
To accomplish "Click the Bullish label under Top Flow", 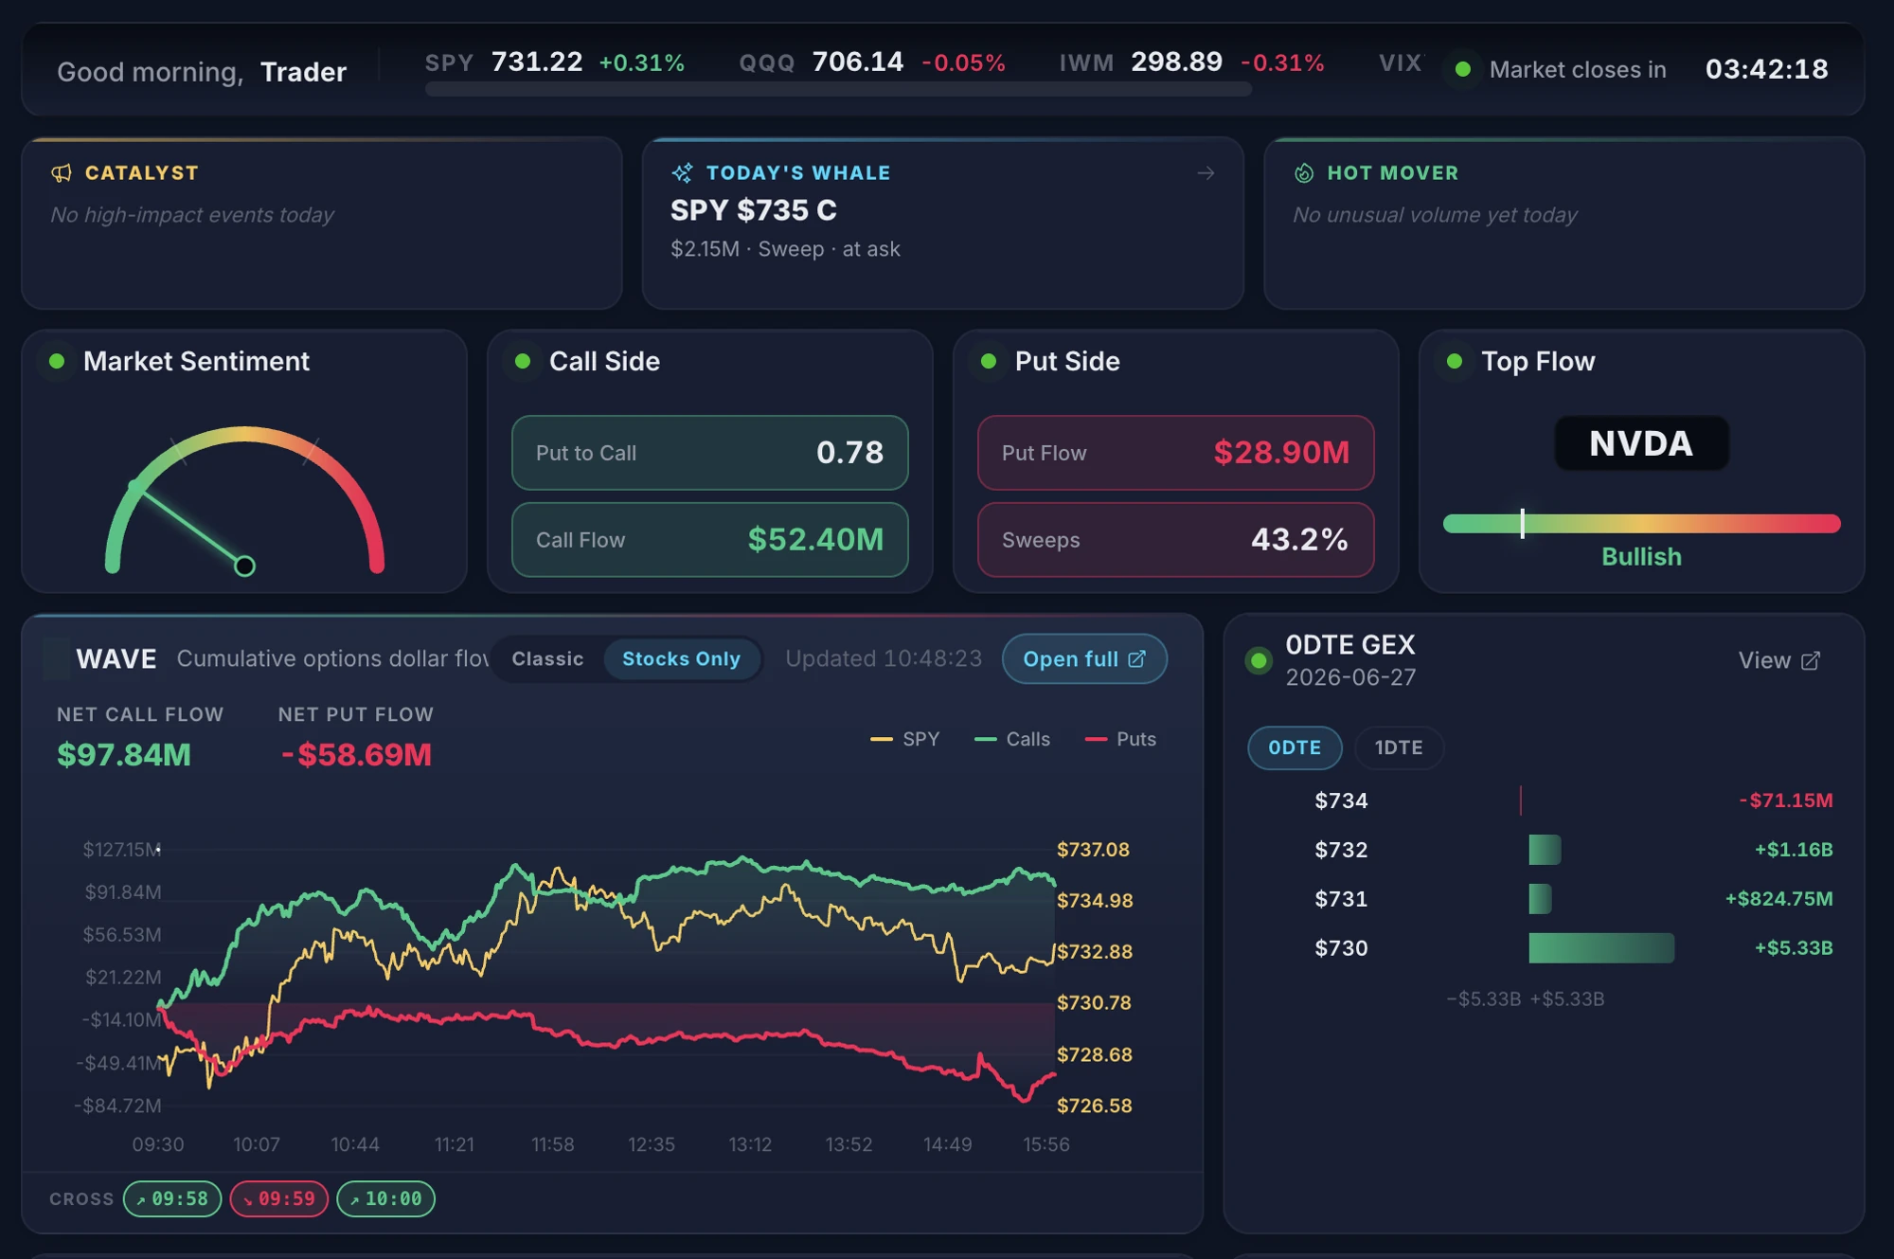I will pyautogui.click(x=1641, y=557).
